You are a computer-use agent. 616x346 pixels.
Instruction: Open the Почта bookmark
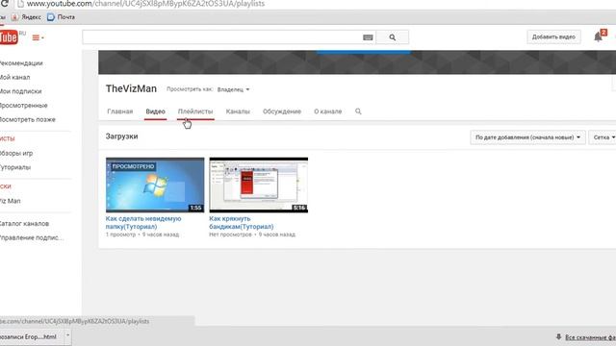tap(61, 17)
